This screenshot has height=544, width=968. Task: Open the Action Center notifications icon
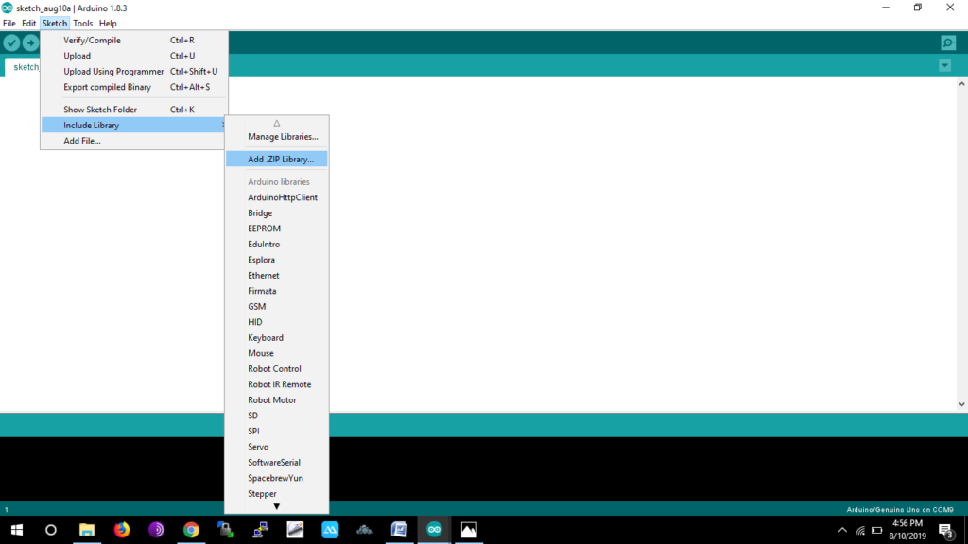coord(946,530)
